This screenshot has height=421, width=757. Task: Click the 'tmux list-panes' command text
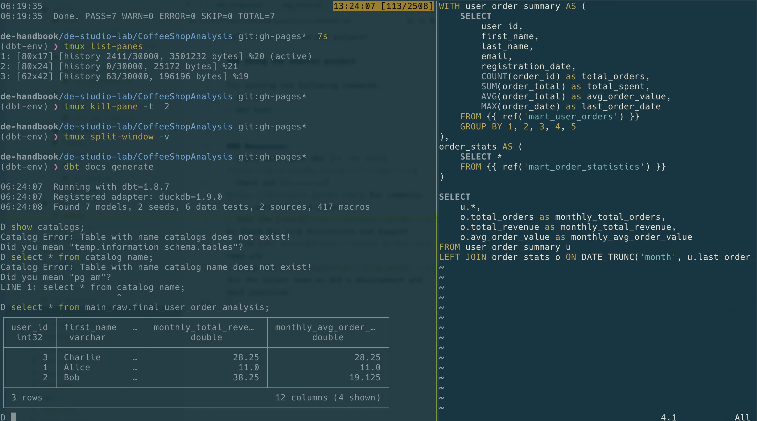click(x=103, y=46)
